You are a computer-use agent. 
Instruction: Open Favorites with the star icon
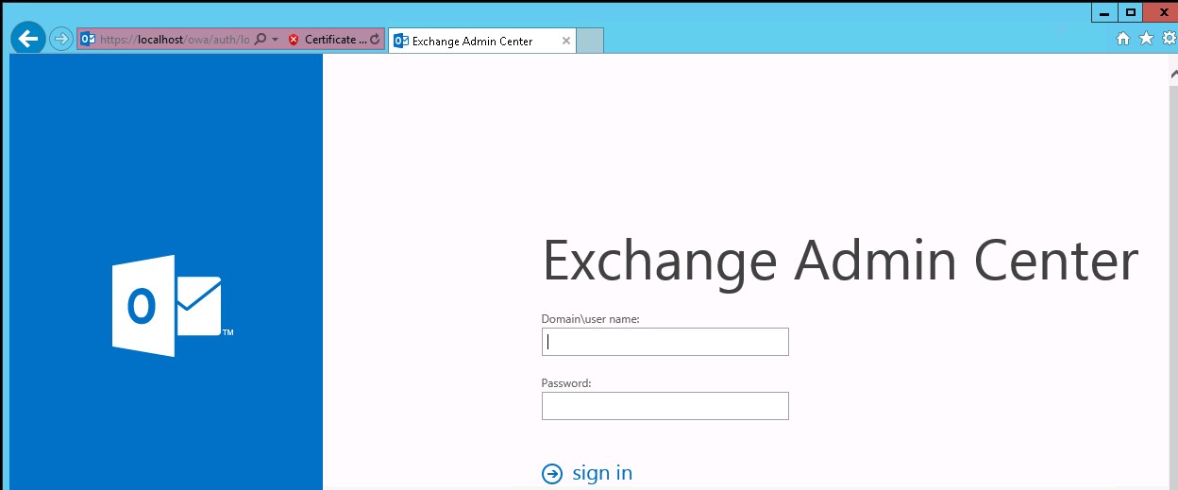pyautogui.click(x=1146, y=39)
